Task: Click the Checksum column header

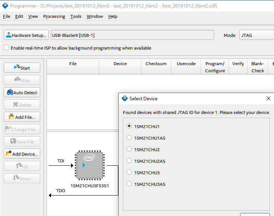Action: pos(156,67)
